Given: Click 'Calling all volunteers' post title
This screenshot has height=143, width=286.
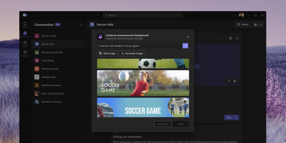Looking at the screenshot, I should point(127,137).
